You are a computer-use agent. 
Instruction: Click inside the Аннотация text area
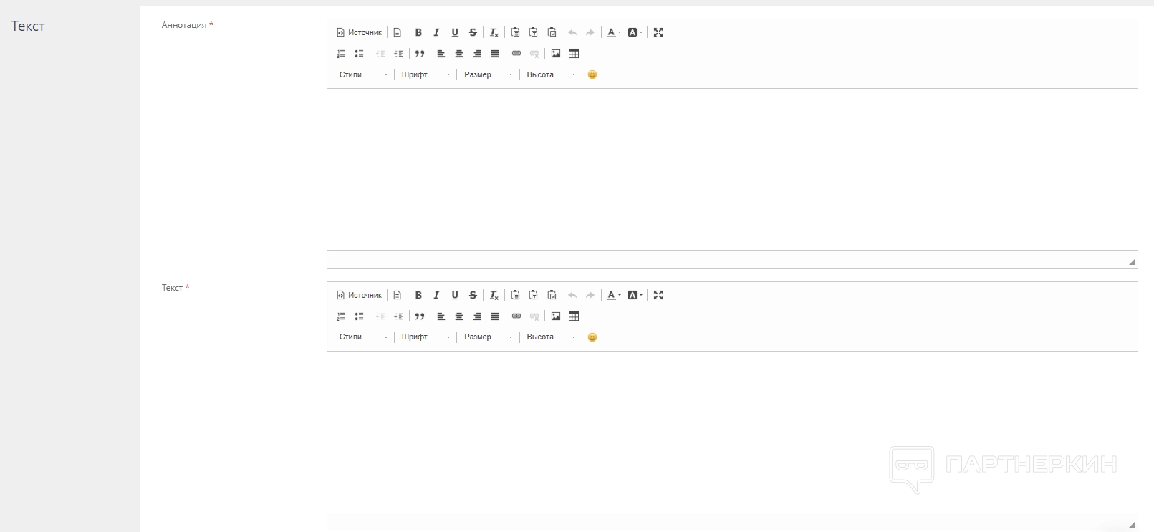point(732,169)
